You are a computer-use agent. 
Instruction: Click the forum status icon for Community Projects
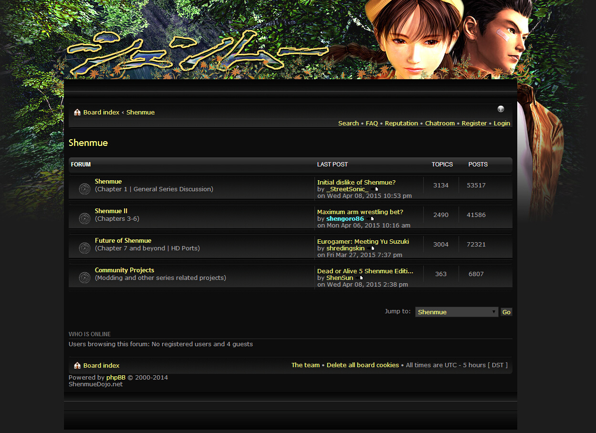click(84, 278)
